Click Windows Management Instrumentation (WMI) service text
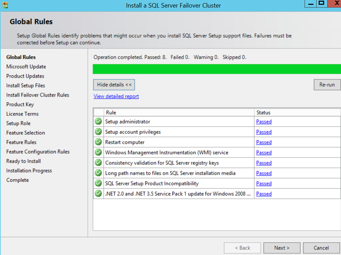The height and width of the screenshot is (255, 341). click(167, 153)
